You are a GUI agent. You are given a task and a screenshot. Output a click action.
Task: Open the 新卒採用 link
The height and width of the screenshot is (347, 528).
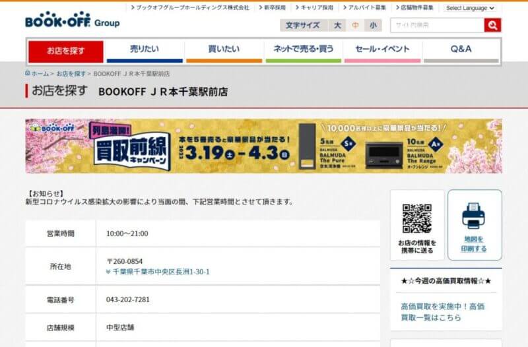click(x=272, y=7)
